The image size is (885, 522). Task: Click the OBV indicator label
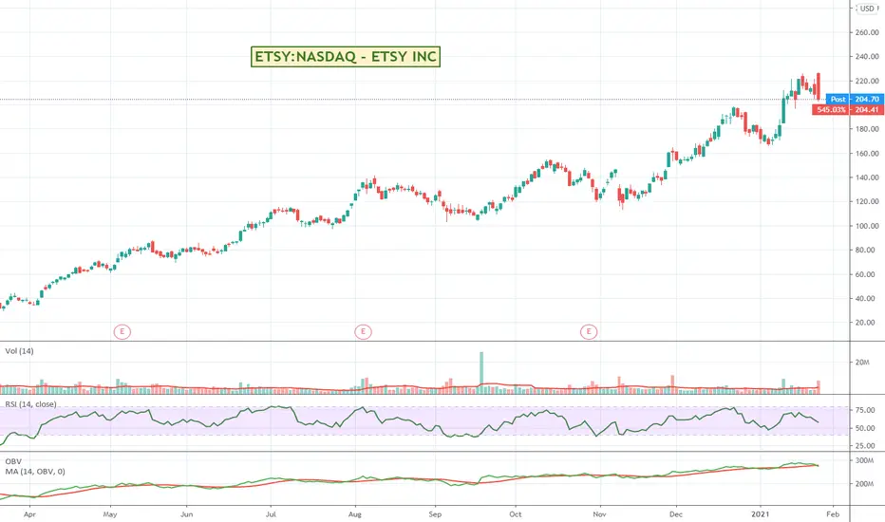[13, 461]
